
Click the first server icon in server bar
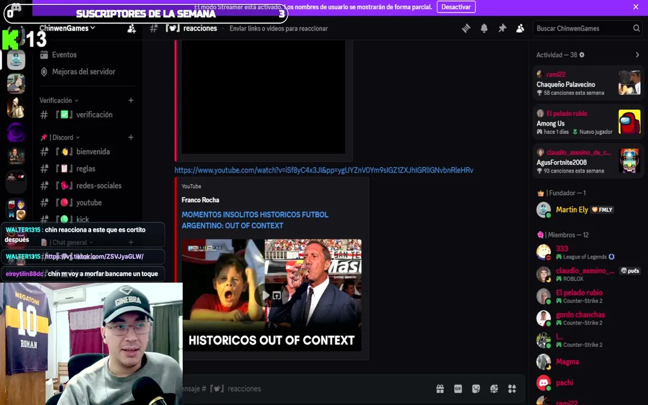pos(16,60)
